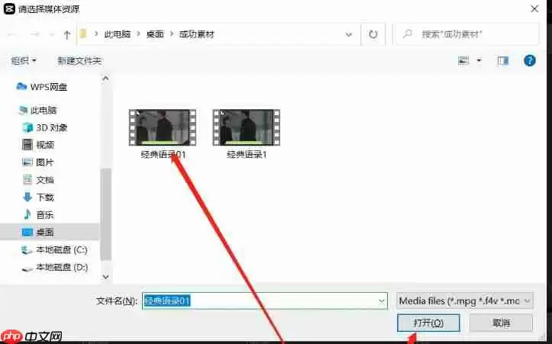Image resolution: width=552 pixels, height=344 pixels.
Task: Click the 经典语录1 file name
Action: (x=247, y=154)
